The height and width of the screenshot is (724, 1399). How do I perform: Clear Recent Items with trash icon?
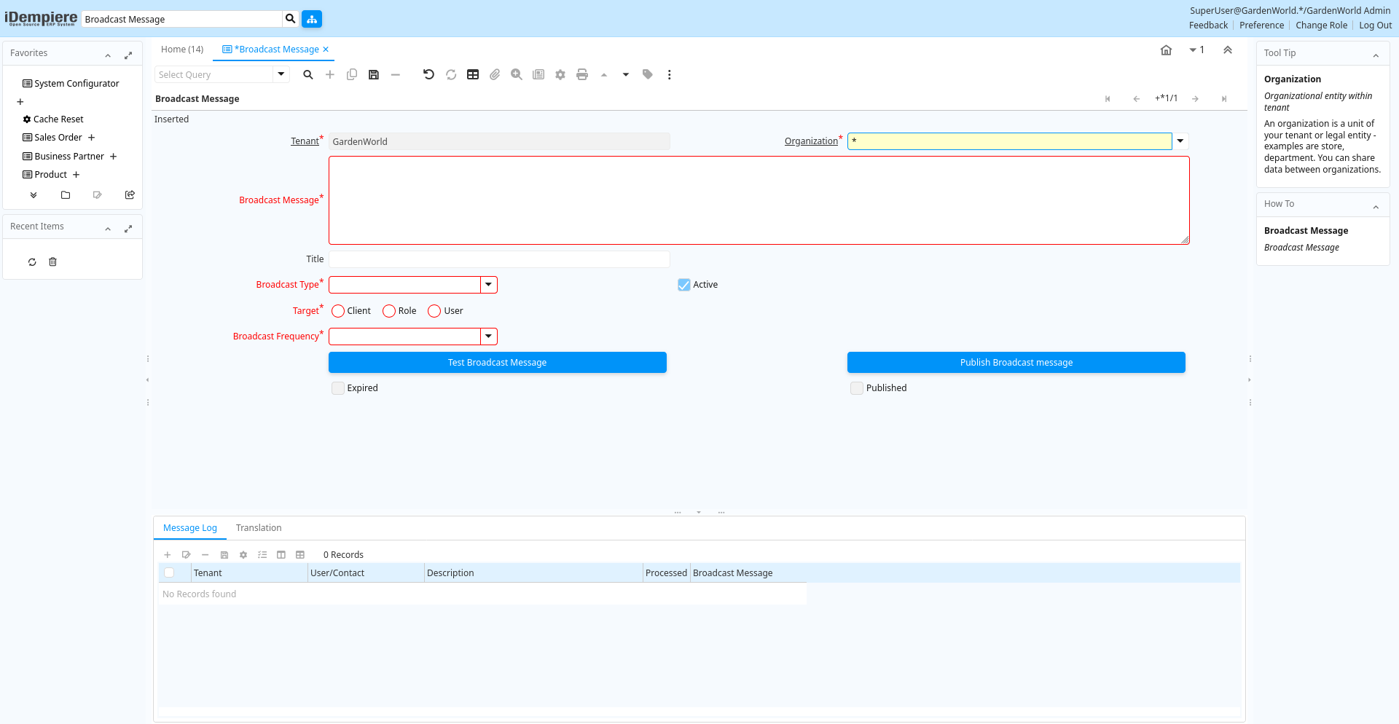(x=52, y=262)
